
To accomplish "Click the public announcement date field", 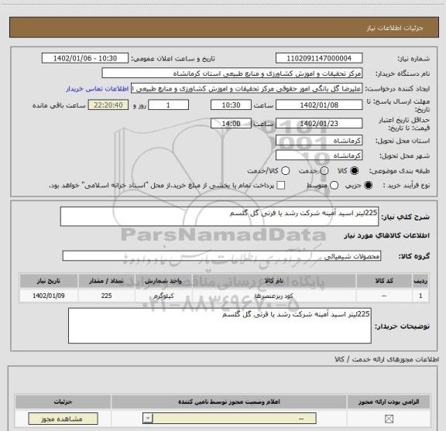I will click(85, 58).
